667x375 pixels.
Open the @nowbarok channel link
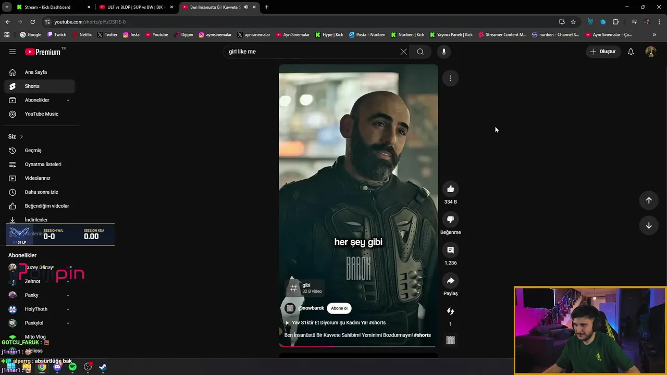coord(311,308)
